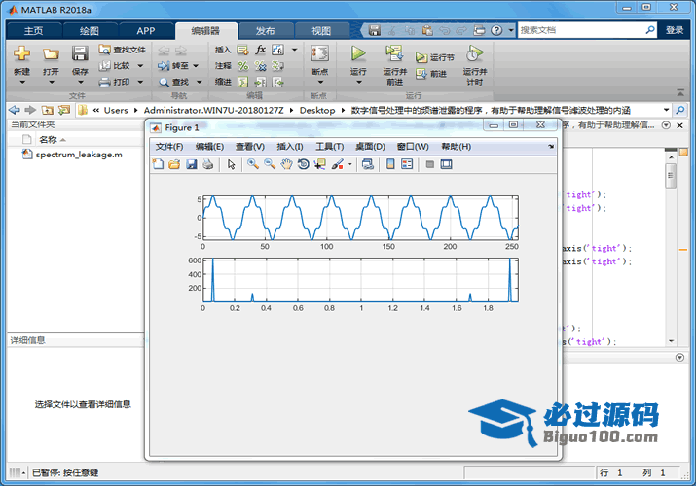The image size is (696, 486).
Task: Click Find Files (查找文件) in ribbon
Action: [x=123, y=50]
